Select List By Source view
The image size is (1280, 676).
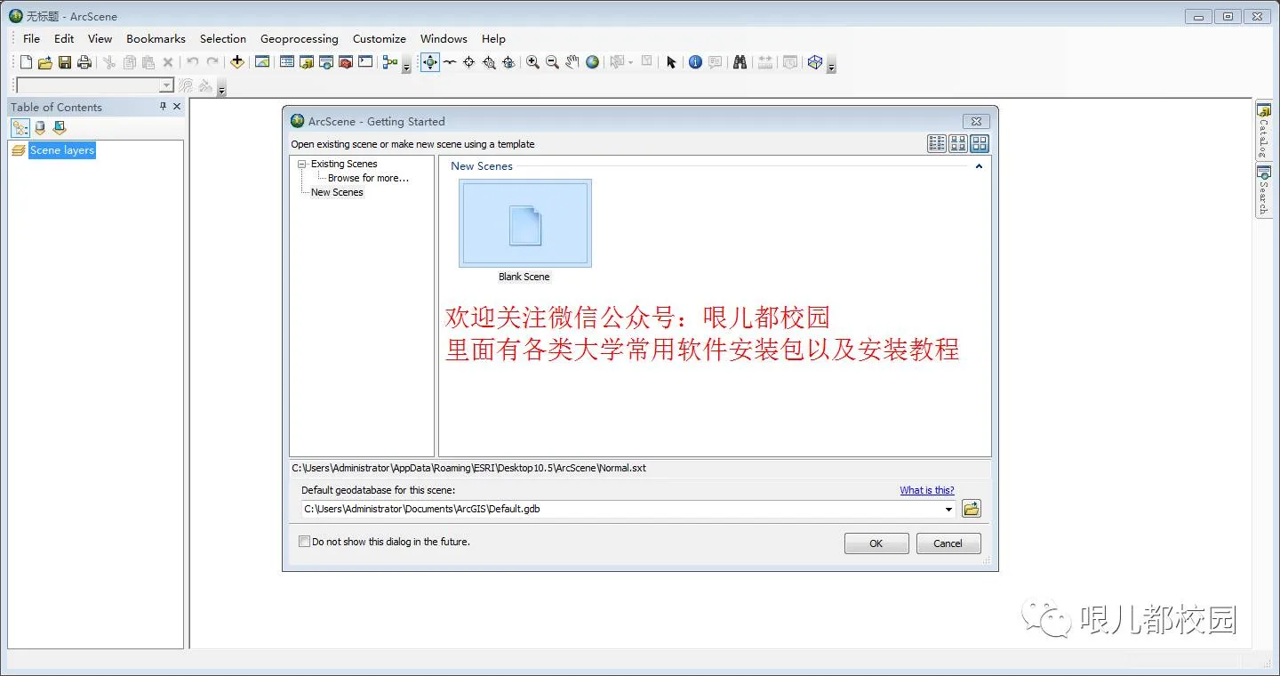coord(40,128)
